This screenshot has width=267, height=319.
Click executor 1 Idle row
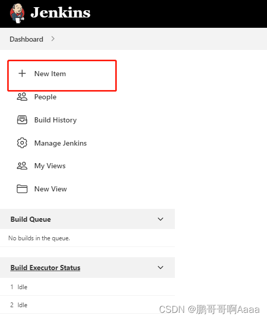tap(87, 287)
